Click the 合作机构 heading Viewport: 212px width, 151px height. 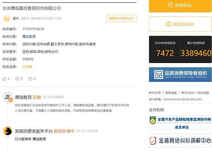pyautogui.click(x=156, y=110)
